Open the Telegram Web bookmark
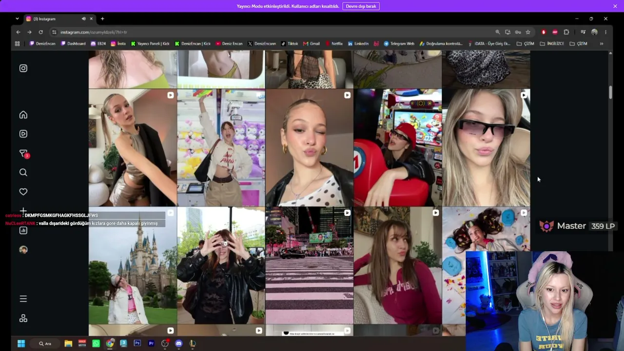Viewport: 624px width, 351px height. click(399, 43)
